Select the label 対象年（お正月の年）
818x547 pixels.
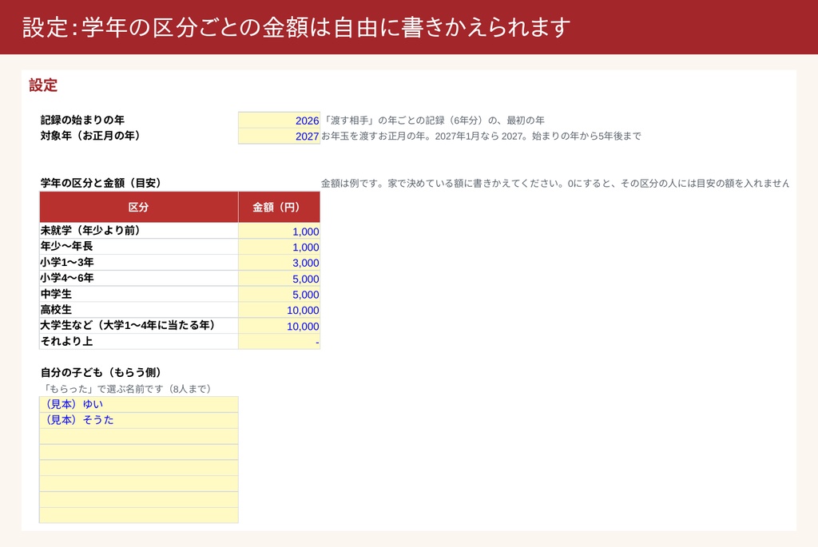tap(91, 136)
